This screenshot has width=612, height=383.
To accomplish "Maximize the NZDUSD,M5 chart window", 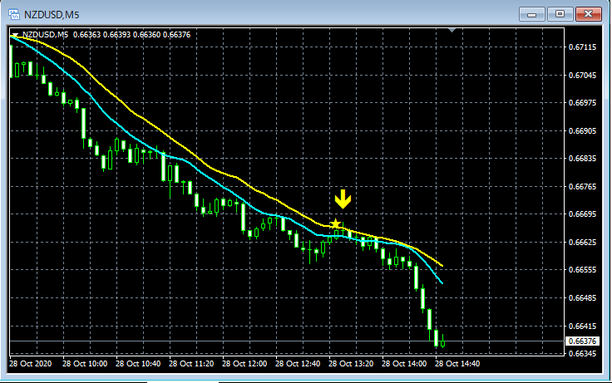I will pos(560,14).
